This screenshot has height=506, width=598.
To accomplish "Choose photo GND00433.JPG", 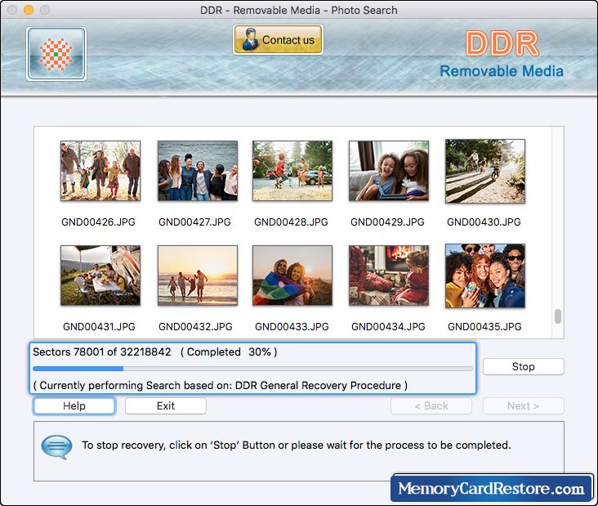I will click(292, 275).
